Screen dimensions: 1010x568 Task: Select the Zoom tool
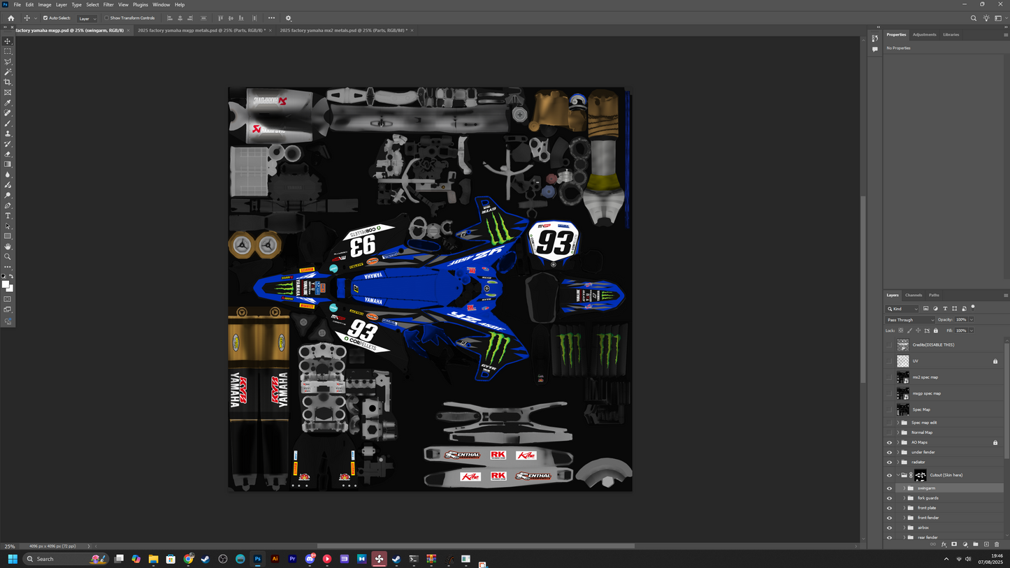pyautogui.click(x=8, y=256)
